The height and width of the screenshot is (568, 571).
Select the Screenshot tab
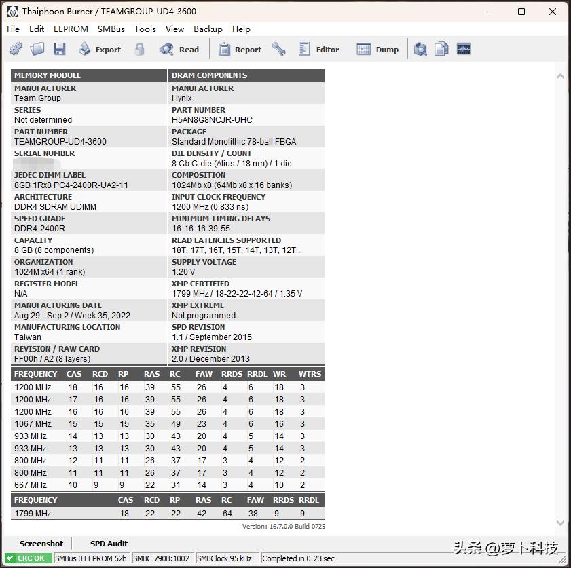tap(41, 544)
